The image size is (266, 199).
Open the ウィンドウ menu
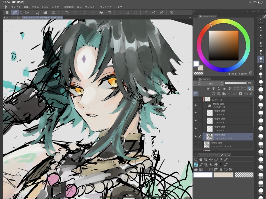click(106, 7)
